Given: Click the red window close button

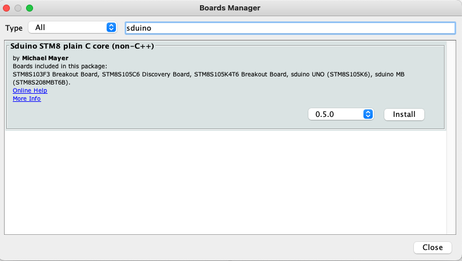Looking at the screenshot, I should coord(6,8).
